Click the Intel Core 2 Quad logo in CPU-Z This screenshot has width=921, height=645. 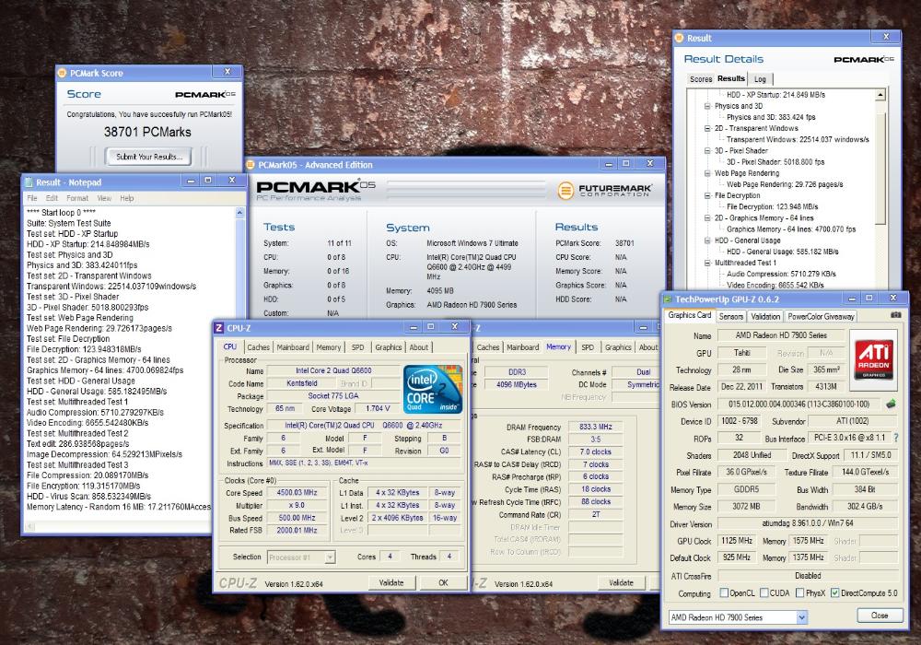(433, 390)
